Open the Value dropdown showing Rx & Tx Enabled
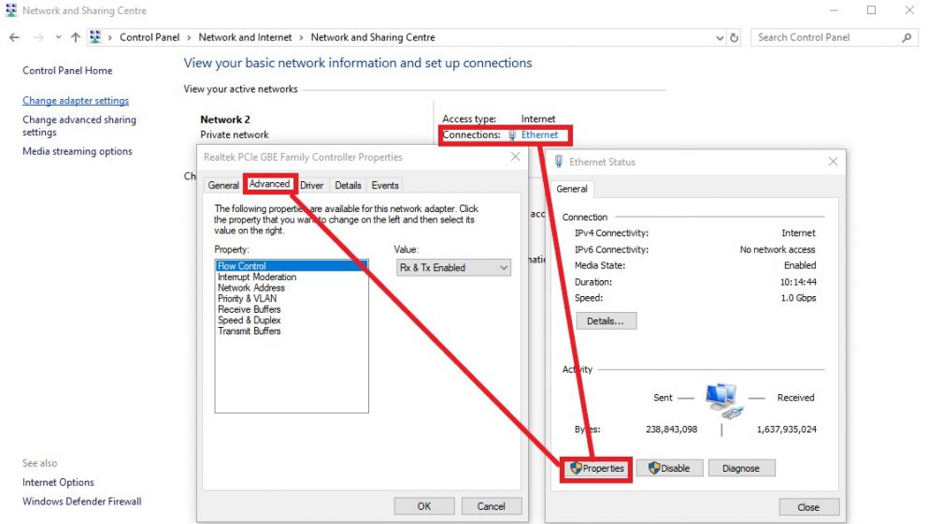Screen dimensions: 928x524 [453, 268]
